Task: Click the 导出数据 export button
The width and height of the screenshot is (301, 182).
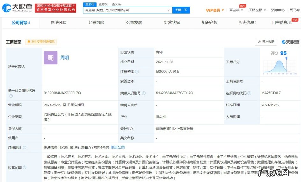Action: click(266, 42)
